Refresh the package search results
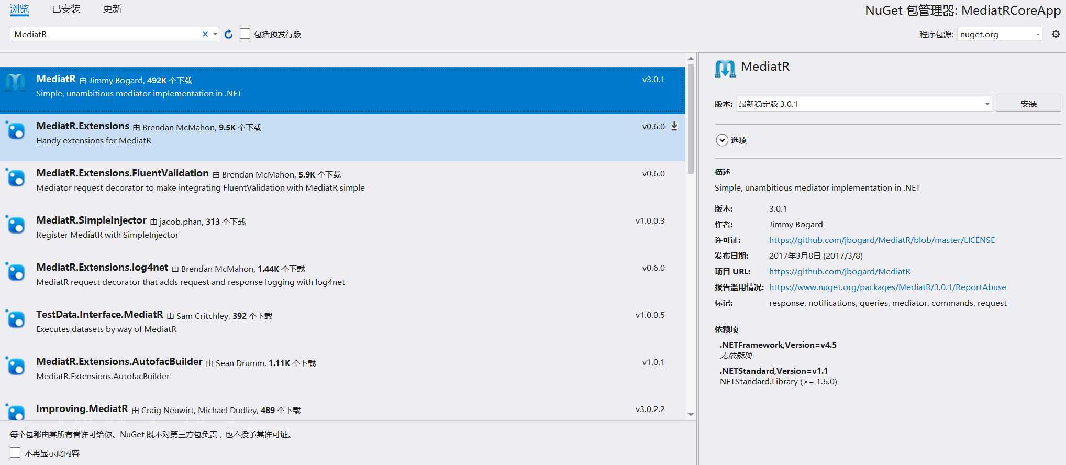Image resolution: width=1066 pixels, height=465 pixels. (x=228, y=34)
